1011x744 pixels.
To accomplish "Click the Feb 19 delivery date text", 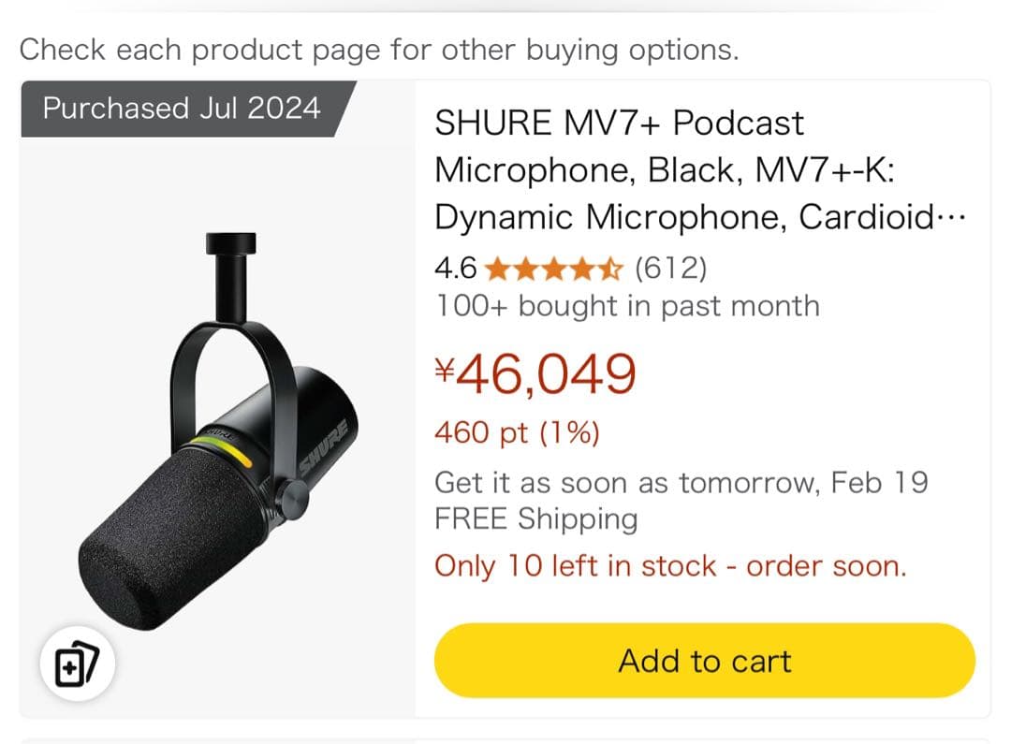I will click(880, 482).
